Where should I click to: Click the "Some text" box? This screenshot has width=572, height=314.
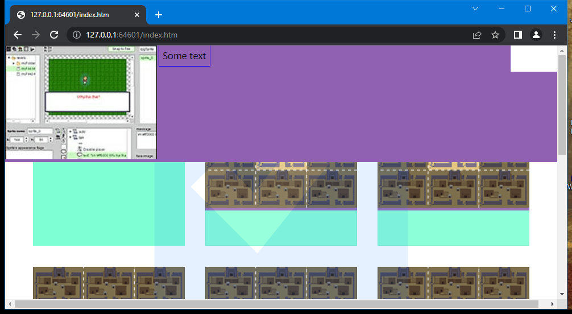[184, 56]
